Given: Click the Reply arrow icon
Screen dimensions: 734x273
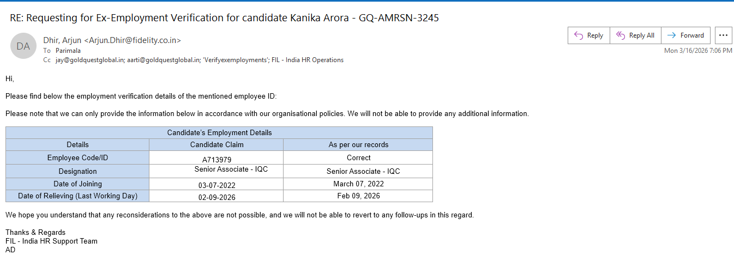Looking at the screenshot, I should 579,35.
